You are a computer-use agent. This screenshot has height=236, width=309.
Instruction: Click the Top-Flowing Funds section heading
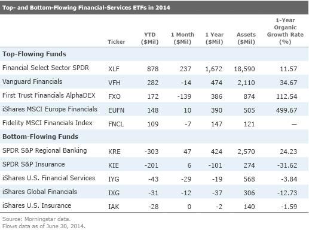coord(34,54)
